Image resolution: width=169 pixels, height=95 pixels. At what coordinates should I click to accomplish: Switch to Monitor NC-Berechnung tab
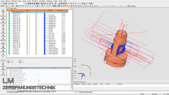click(x=85, y=92)
